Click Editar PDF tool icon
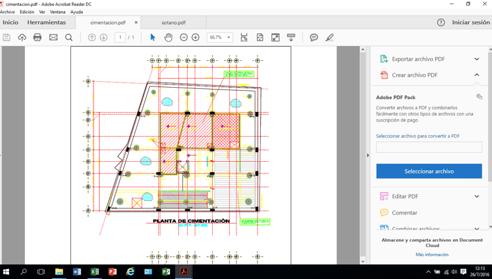 pyautogui.click(x=384, y=196)
